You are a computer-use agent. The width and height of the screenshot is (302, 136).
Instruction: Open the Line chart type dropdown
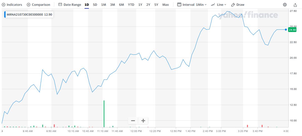tap(219, 5)
